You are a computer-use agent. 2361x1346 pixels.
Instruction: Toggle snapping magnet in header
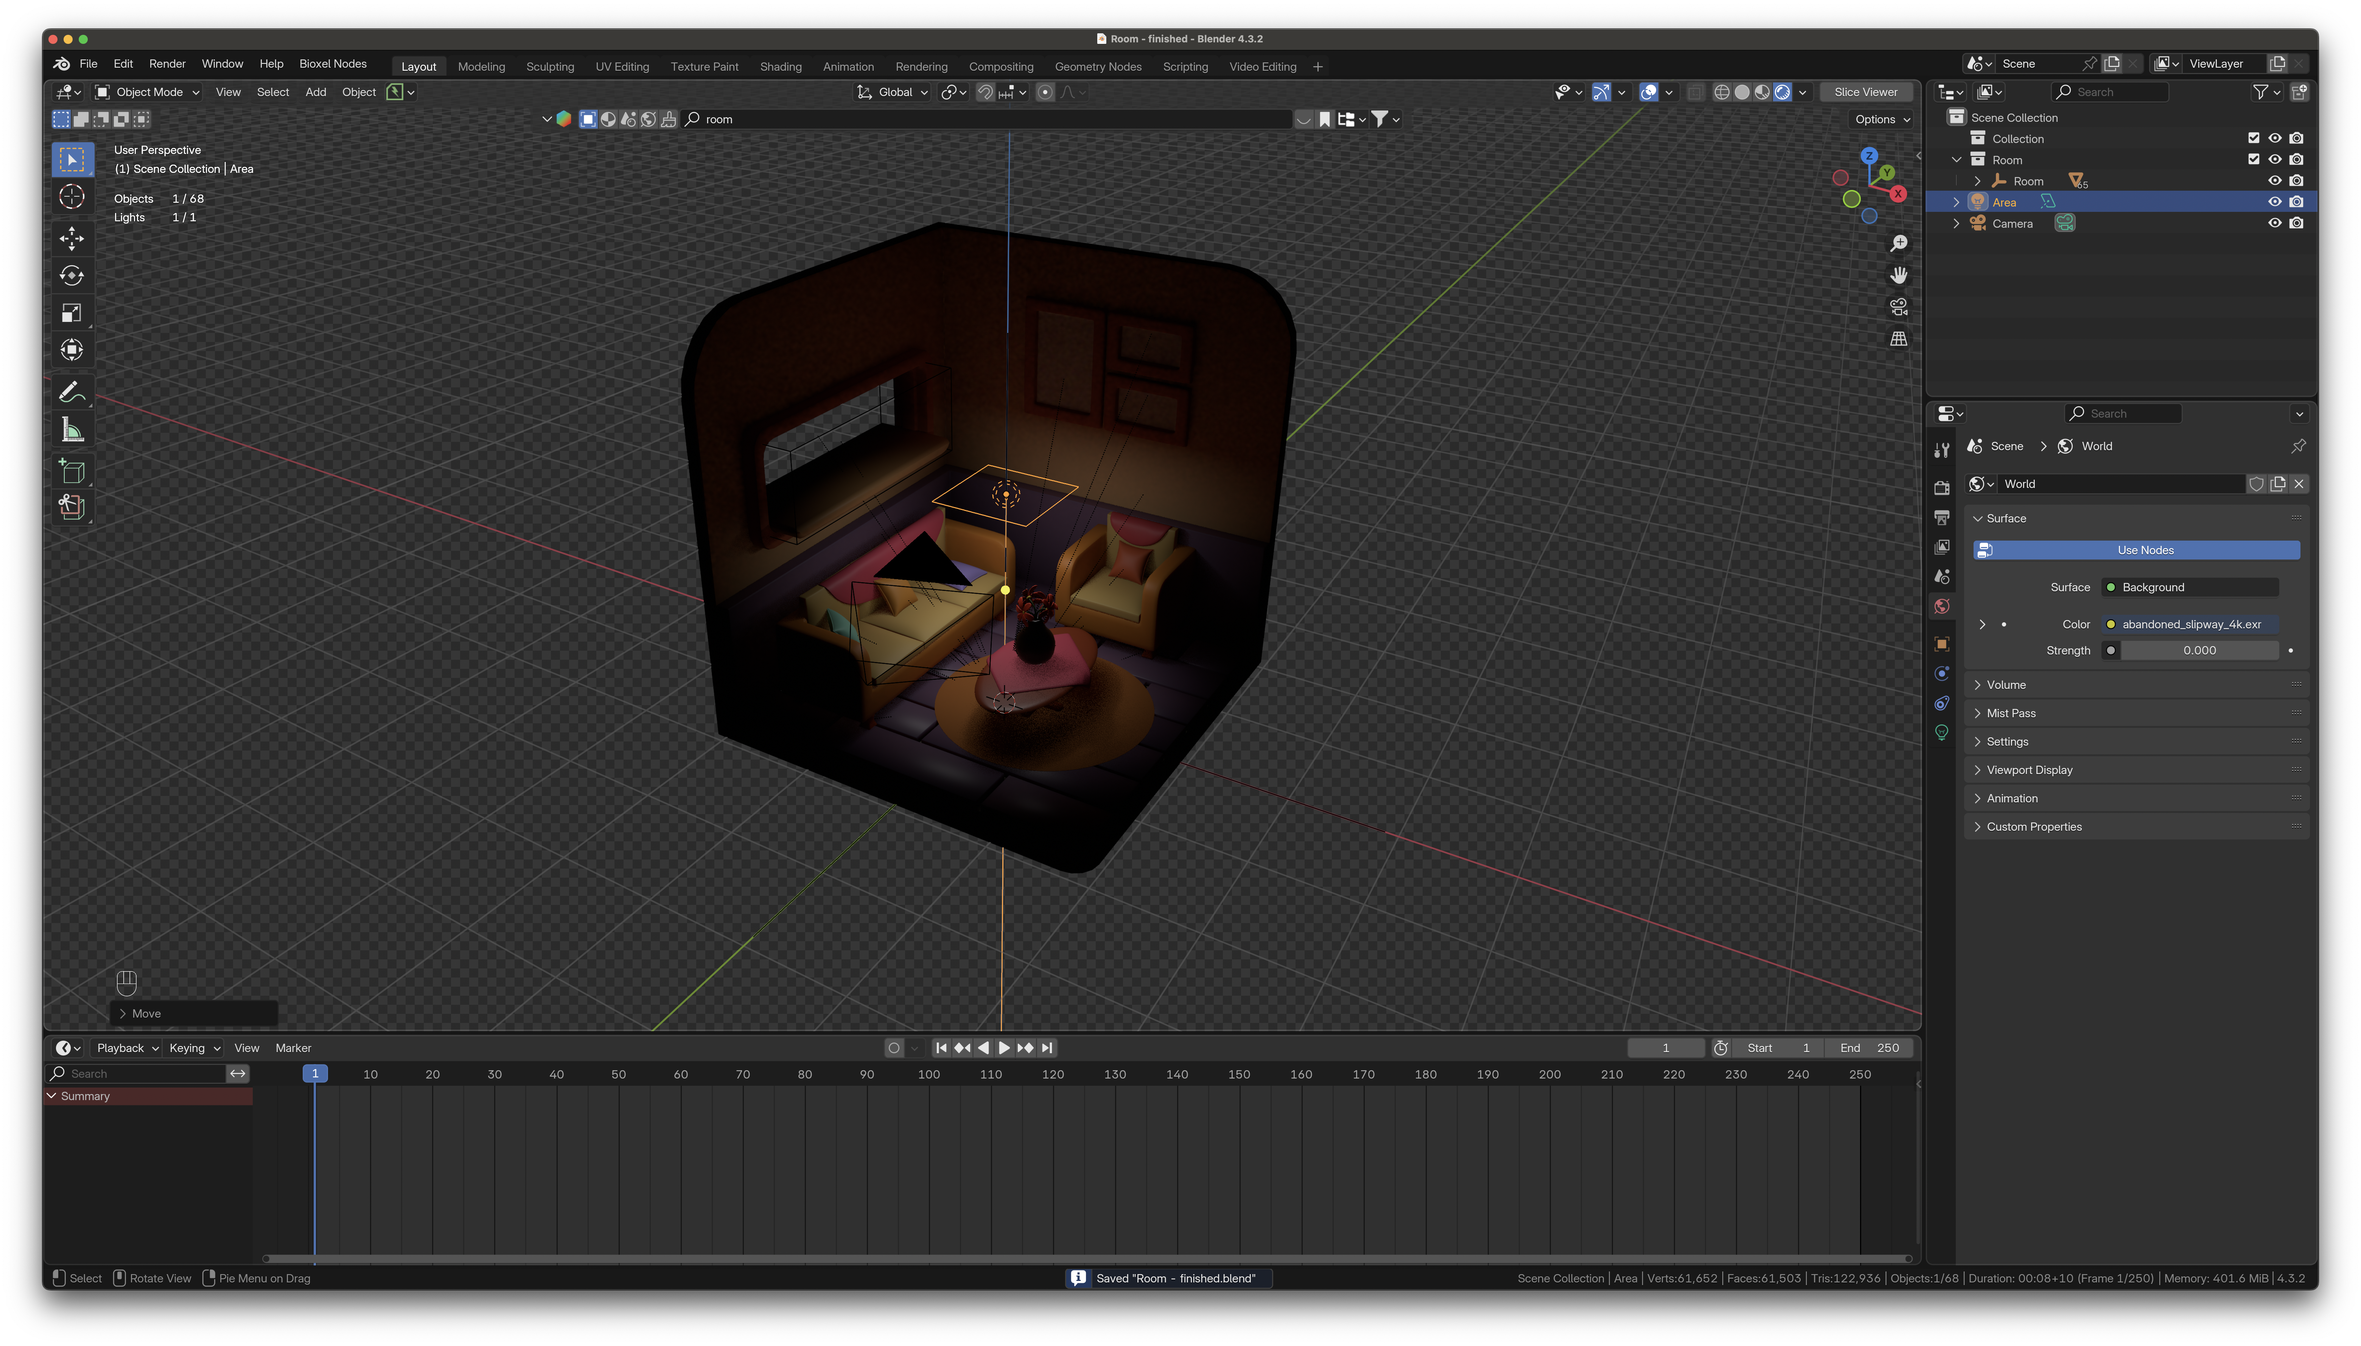(985, 92)
